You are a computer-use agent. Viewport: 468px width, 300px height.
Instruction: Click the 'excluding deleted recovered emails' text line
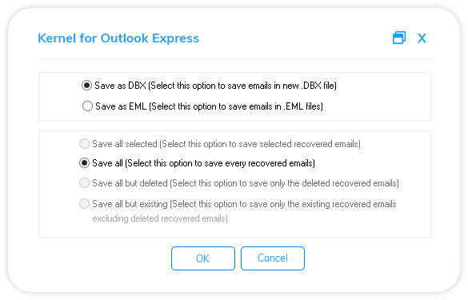pos(160,218)
